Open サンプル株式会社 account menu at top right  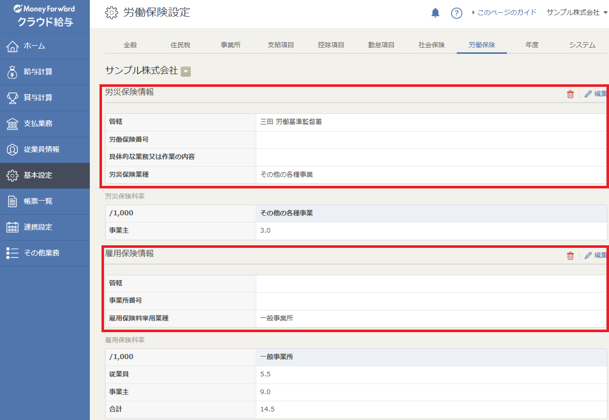pyautogui.click(x=577, y=13)
